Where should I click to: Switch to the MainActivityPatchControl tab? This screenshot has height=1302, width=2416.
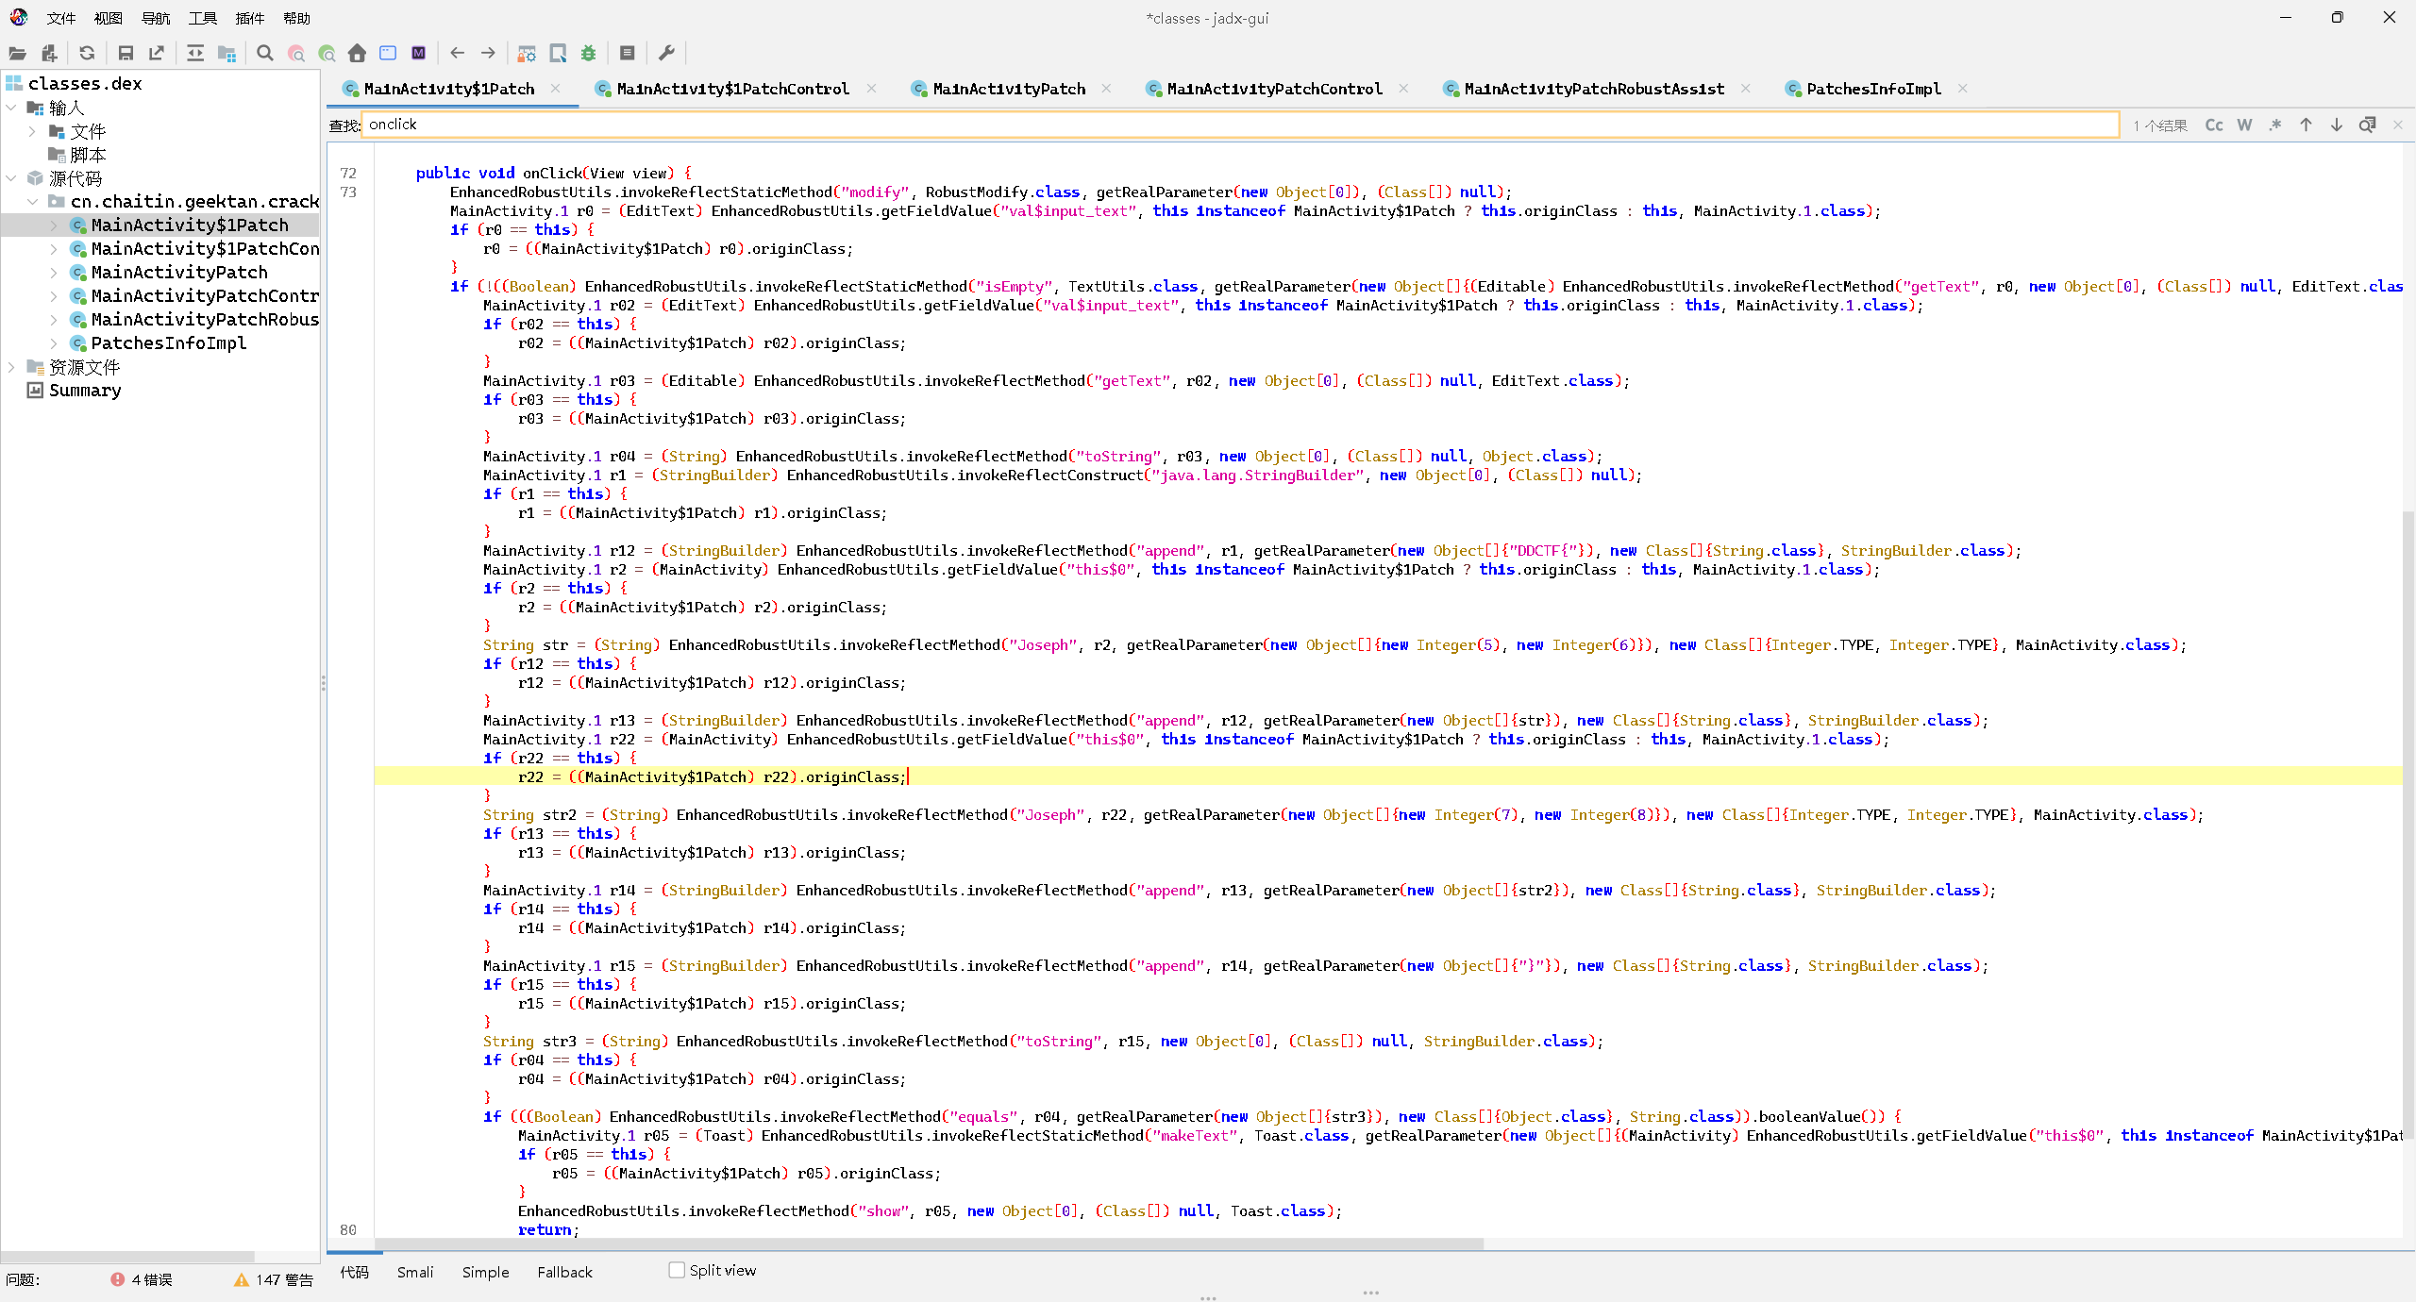click(x=1273, y=89)
